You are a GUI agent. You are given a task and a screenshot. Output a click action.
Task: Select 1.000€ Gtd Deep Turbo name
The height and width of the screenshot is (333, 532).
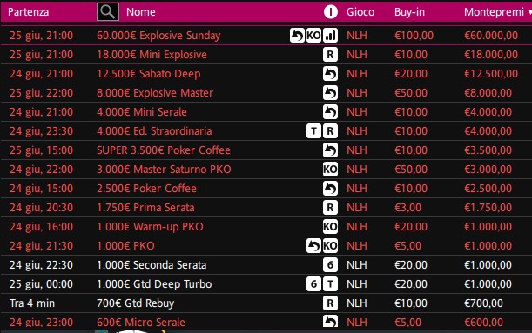[x=154, y=284]
